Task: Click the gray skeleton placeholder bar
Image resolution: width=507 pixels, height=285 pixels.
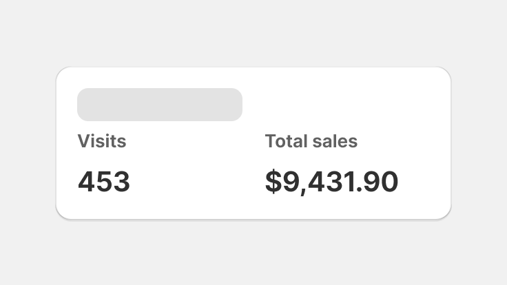Action: point(160,105)
